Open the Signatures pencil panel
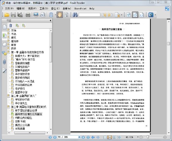172x141 pixels. 4,71
